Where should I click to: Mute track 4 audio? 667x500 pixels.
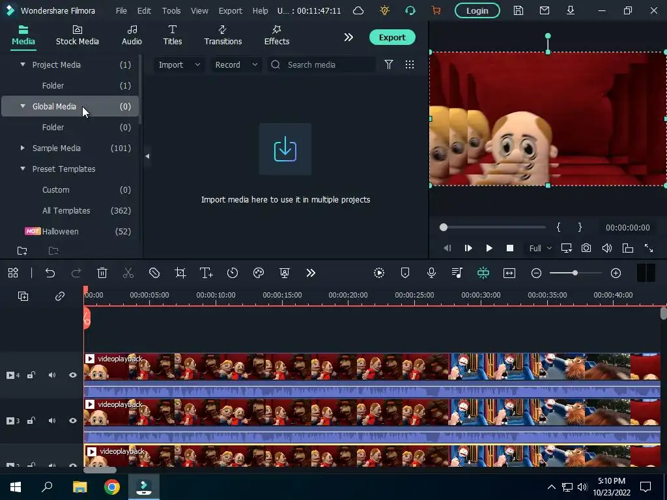click(x=52, y=375)
